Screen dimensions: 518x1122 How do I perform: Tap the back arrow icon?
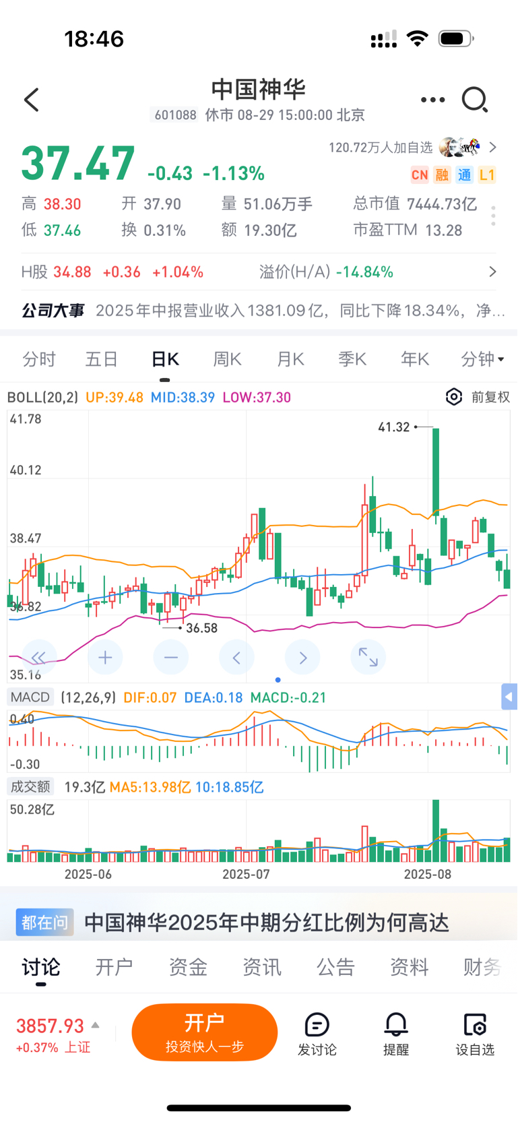[32, 100]
